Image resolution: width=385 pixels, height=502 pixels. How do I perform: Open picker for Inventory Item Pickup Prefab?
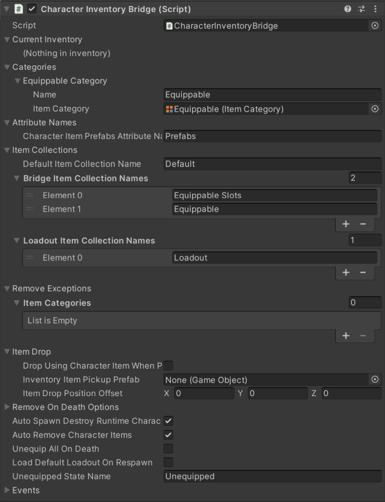point(375,380)
